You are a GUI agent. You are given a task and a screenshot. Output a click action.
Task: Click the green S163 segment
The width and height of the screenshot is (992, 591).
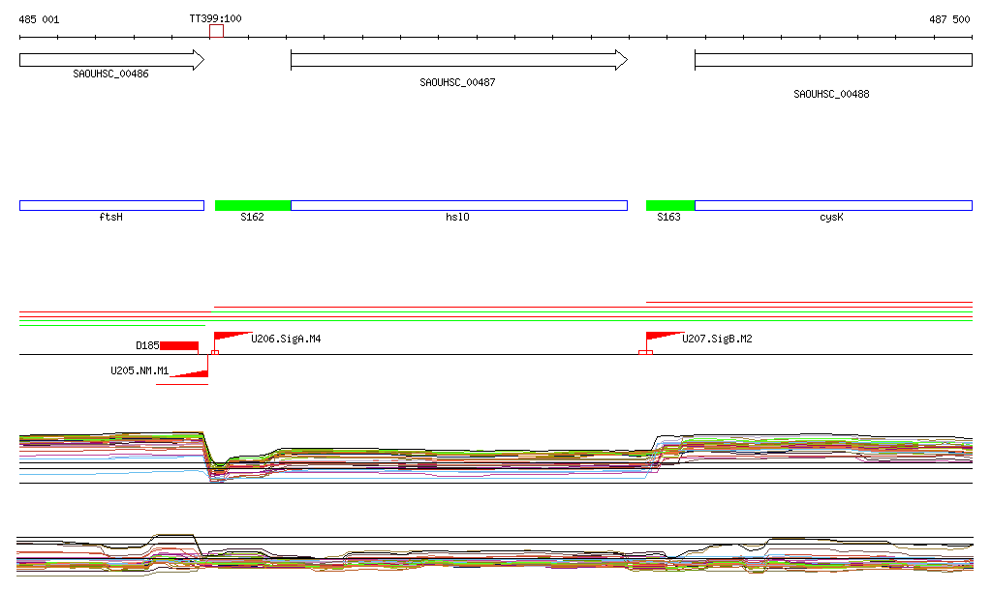pyautogui.click(x=670, y=205)
